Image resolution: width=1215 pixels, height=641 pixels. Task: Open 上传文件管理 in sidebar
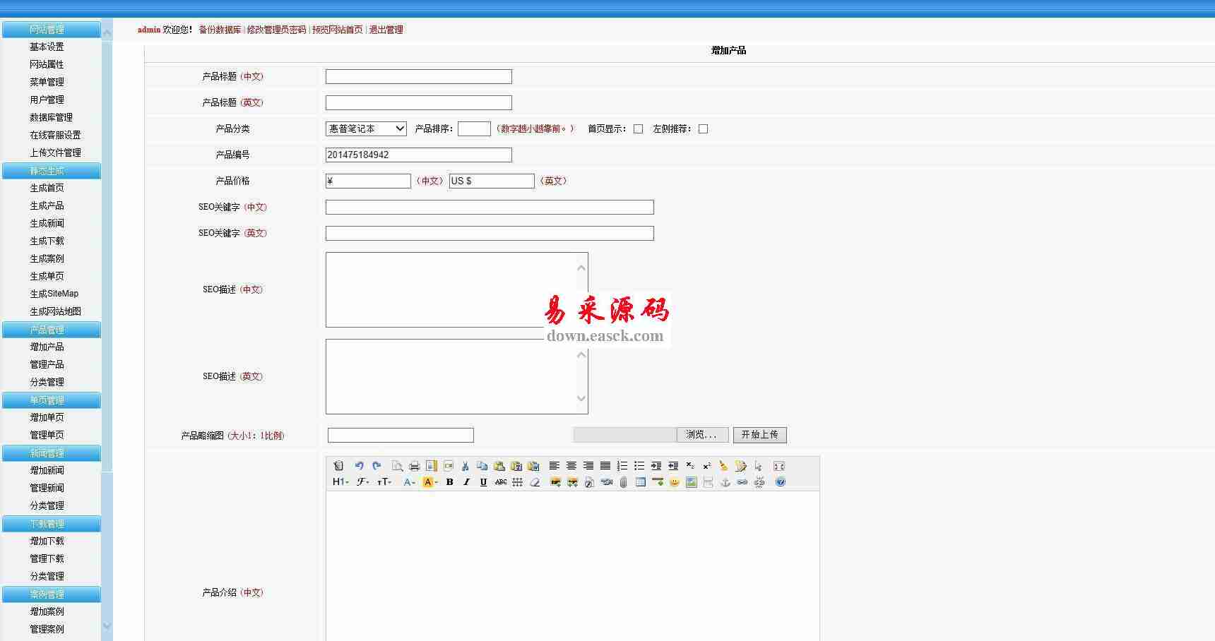[x=55, y=152]
